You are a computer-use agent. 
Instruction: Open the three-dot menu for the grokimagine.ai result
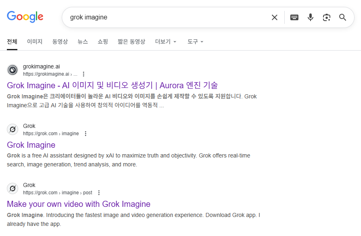point(84,74)
